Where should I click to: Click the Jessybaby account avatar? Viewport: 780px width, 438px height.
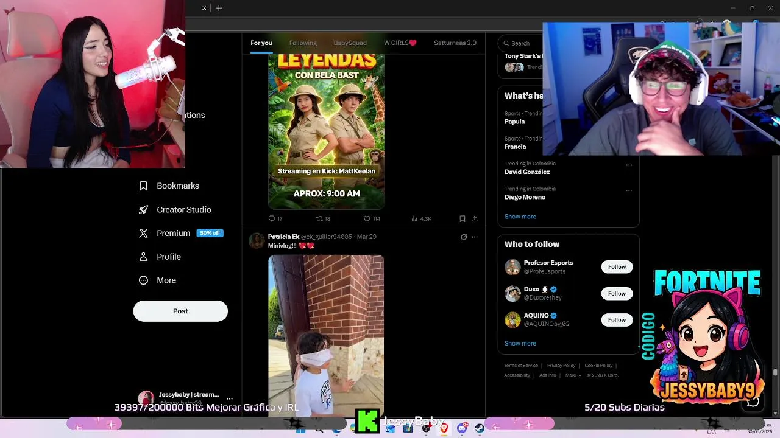pyautogui.click(x=146, y=398)
